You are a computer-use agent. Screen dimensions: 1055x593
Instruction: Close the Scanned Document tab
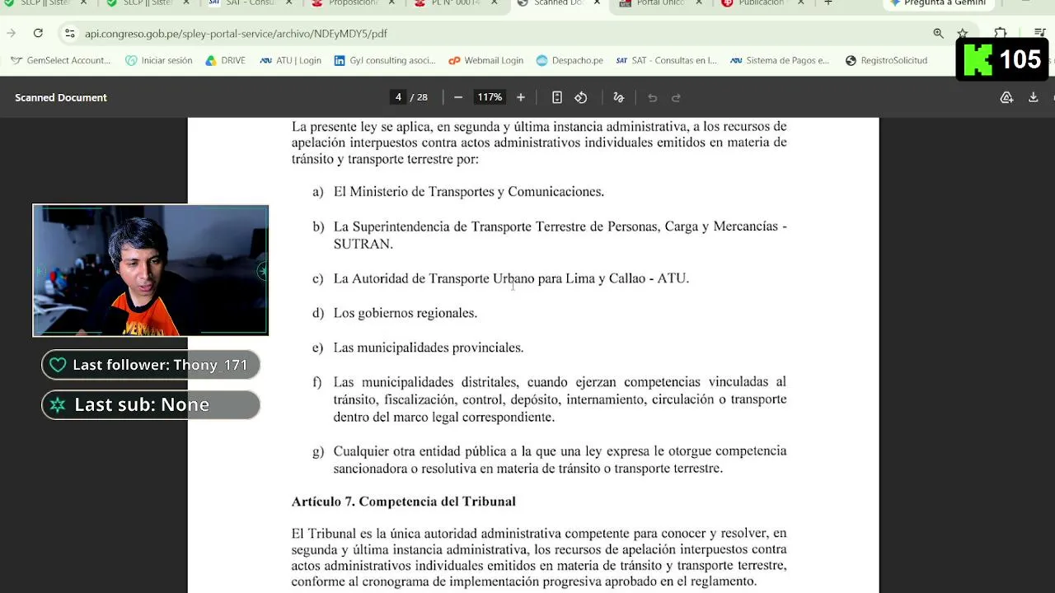(597, 3)
